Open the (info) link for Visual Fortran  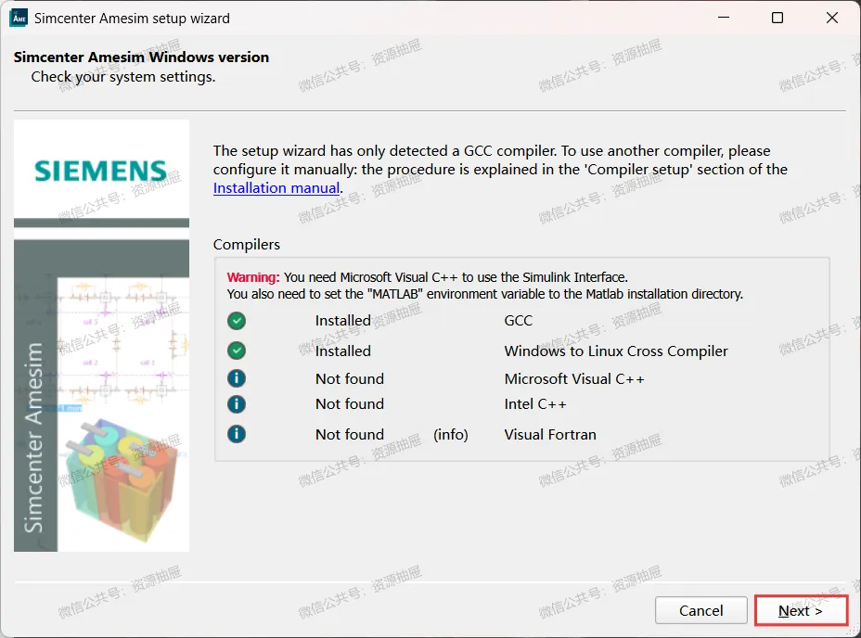[x=451, y=434]
